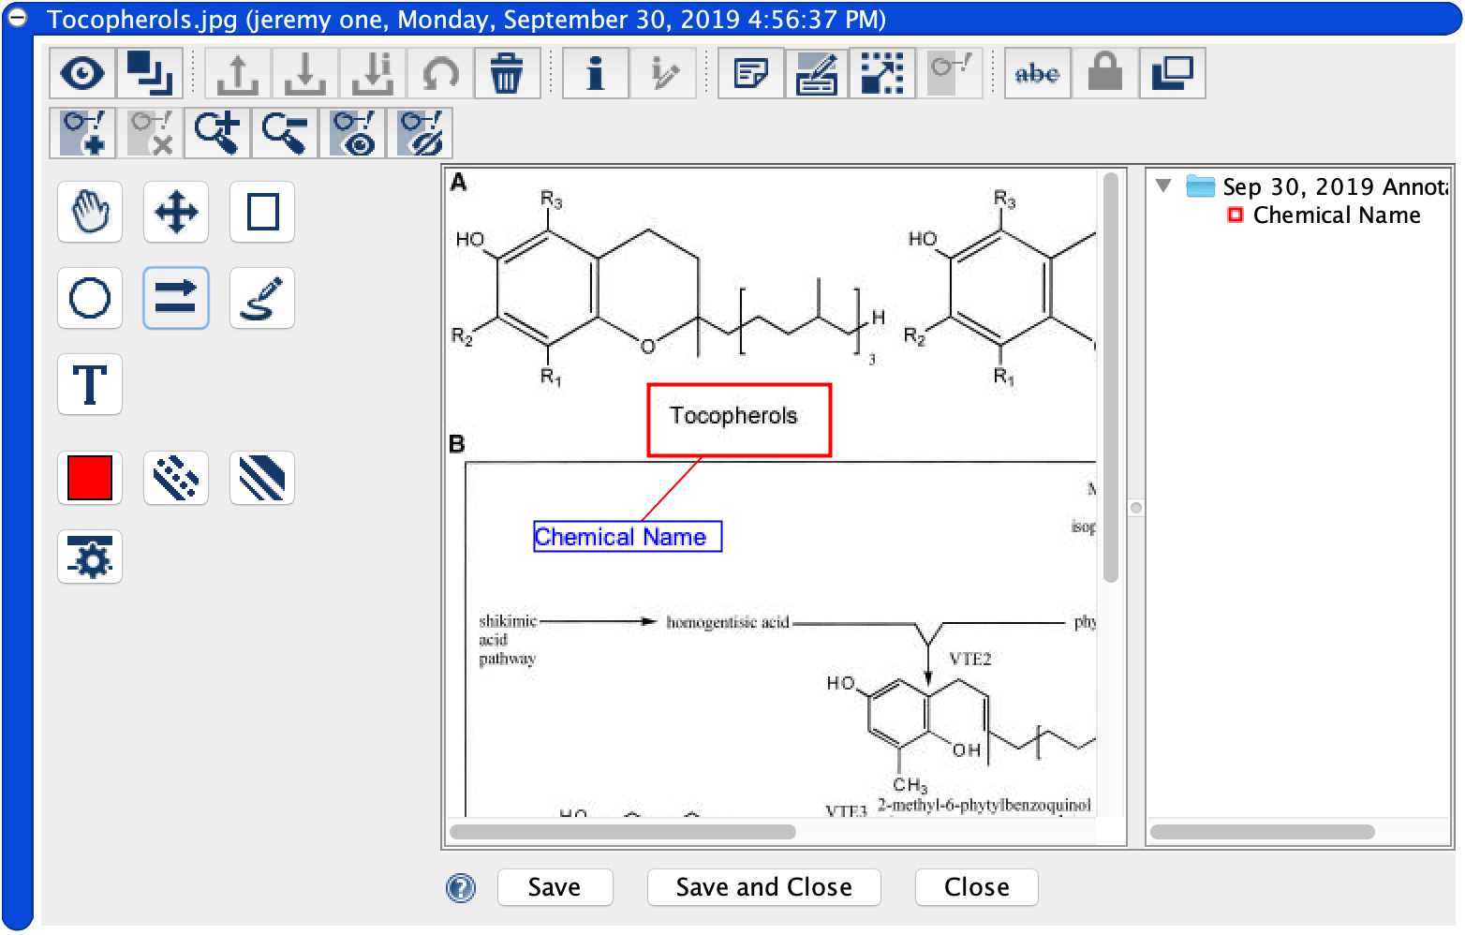Toggle the lock annotations icon
This screenshot has width=1465, height=935.
pos(1103,72)
